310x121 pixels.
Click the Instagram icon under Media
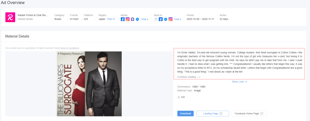click(x=128, y=19)
